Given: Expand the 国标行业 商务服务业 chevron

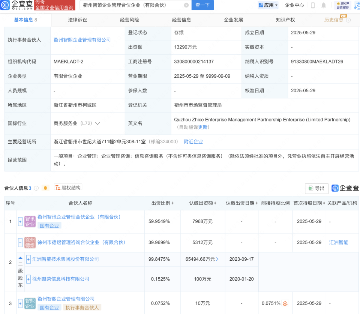Looking at the screenshot, I should click(x=97, y=123).
